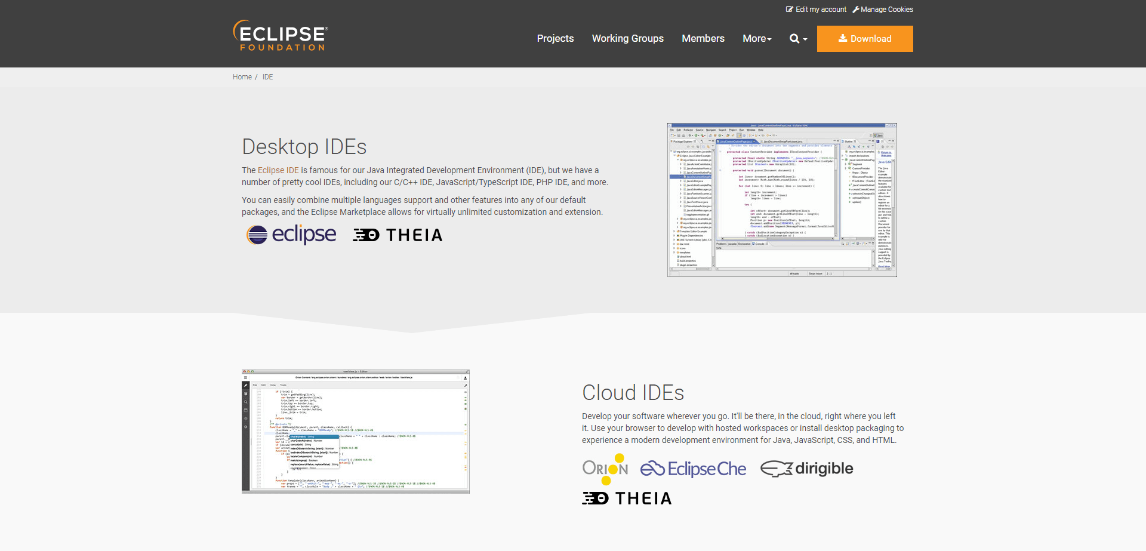The width and height of the screenshot is (1146, 551).
Task: Open the dirigible project logo
Action: pyautogui.click(x=806, y=469)
